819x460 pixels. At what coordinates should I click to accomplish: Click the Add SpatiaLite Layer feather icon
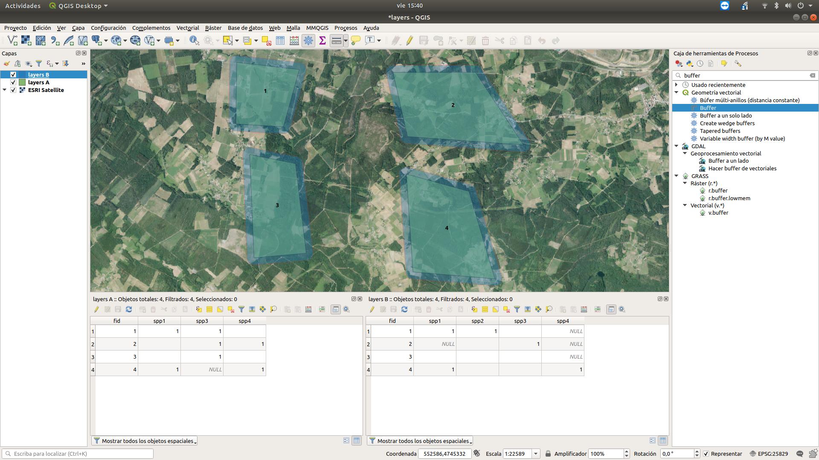pos(69,40)
